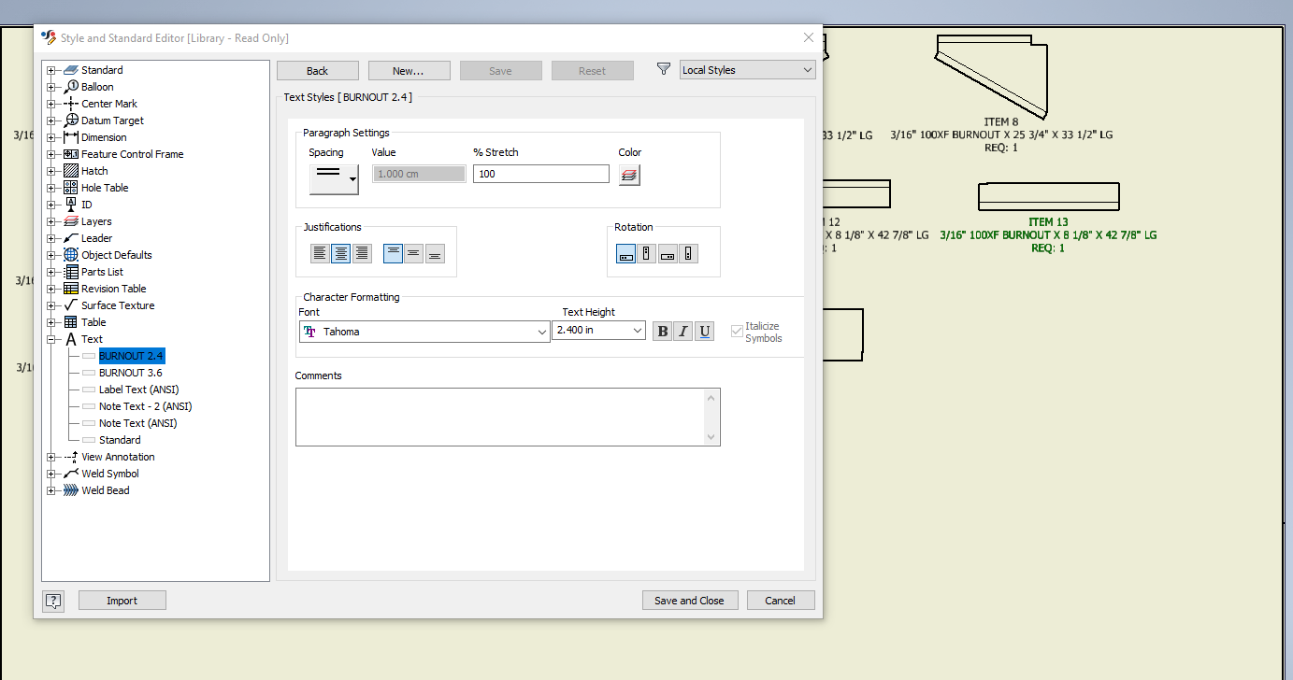1293x680 pixels.
Task: Click the first rotation orientation icon
Action: point(625,252)
